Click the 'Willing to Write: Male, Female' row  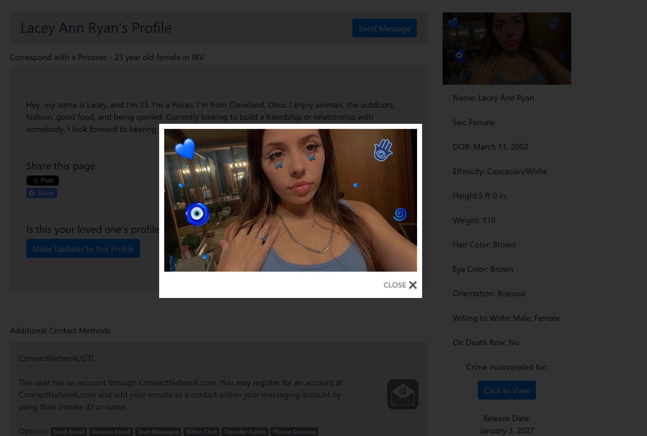507,318
